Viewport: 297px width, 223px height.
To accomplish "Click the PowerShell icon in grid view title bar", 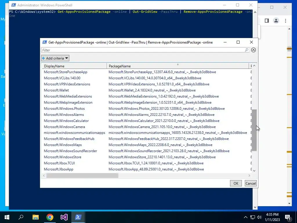I will pyautogui.click(x=44, y=42).
